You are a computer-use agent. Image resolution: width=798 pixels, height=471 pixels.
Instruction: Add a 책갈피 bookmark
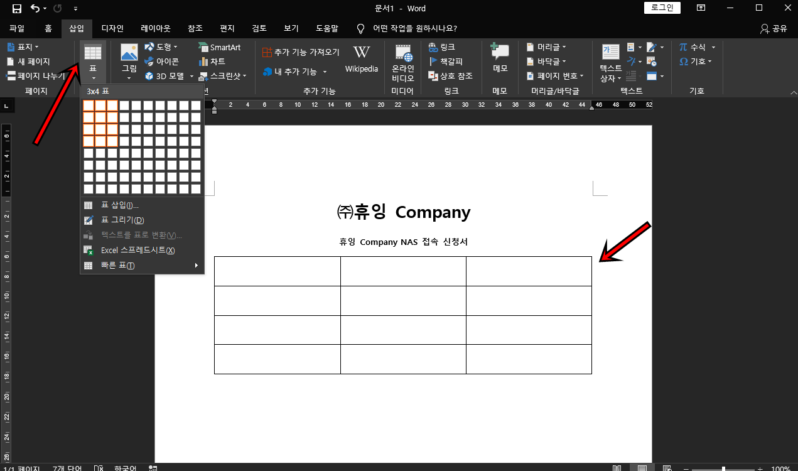click(x=446, y=62)
